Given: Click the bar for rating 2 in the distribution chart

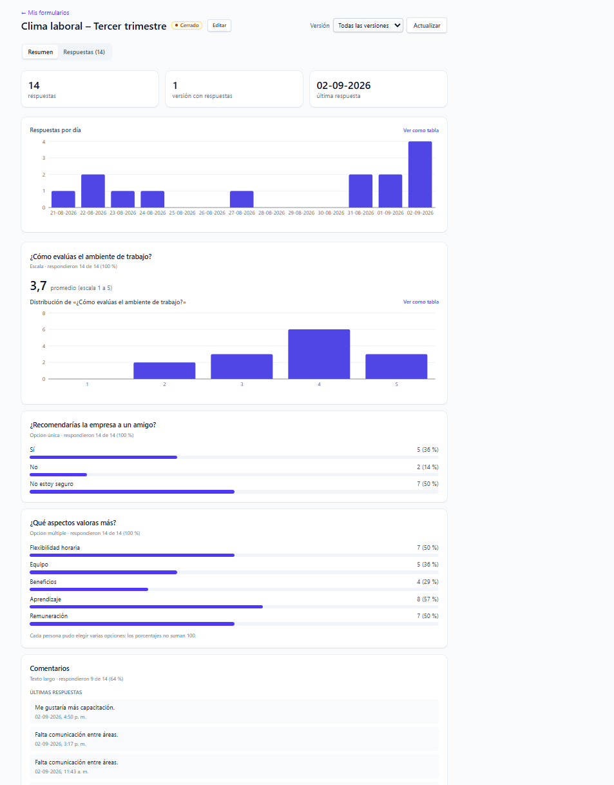Looking at the screenshot, I should point(164,371).
